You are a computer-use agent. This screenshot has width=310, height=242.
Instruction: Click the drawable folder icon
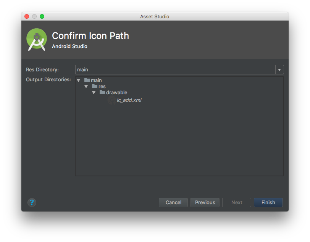(102, 92)
